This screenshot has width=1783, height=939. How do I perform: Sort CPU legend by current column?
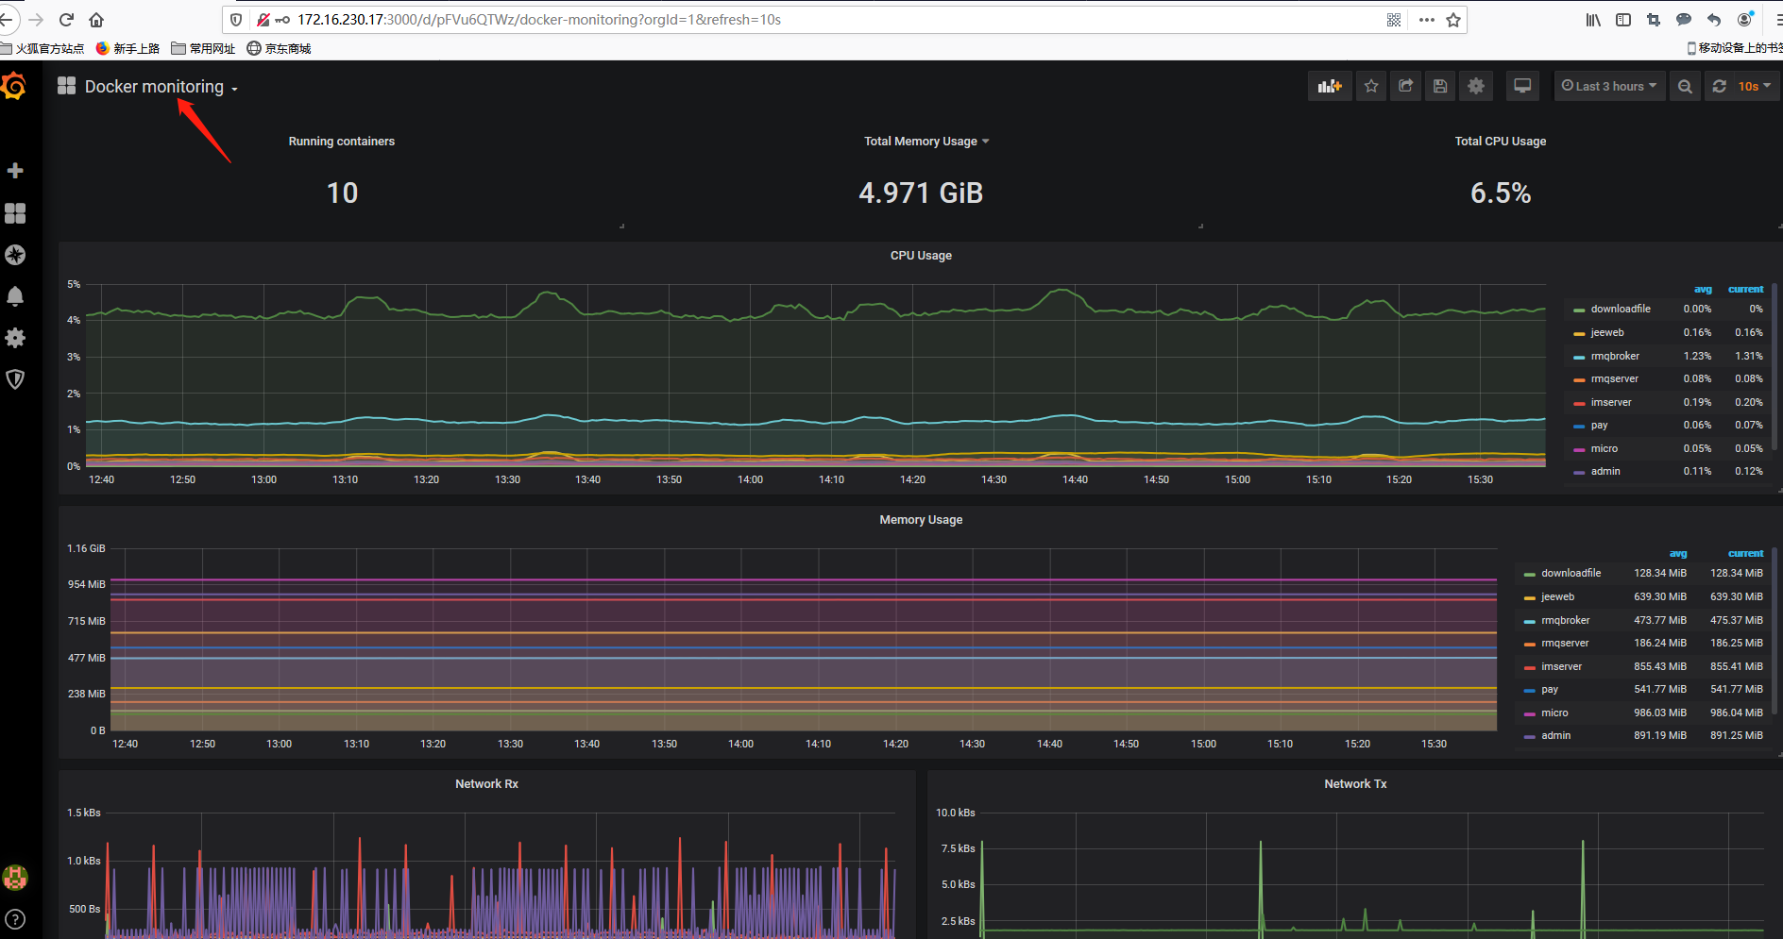1745,289
